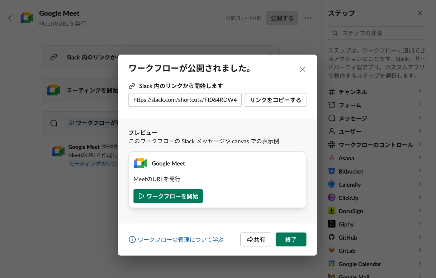Click the ClickUp app icon
Screen dimensions: 436x278
point(332,198)
